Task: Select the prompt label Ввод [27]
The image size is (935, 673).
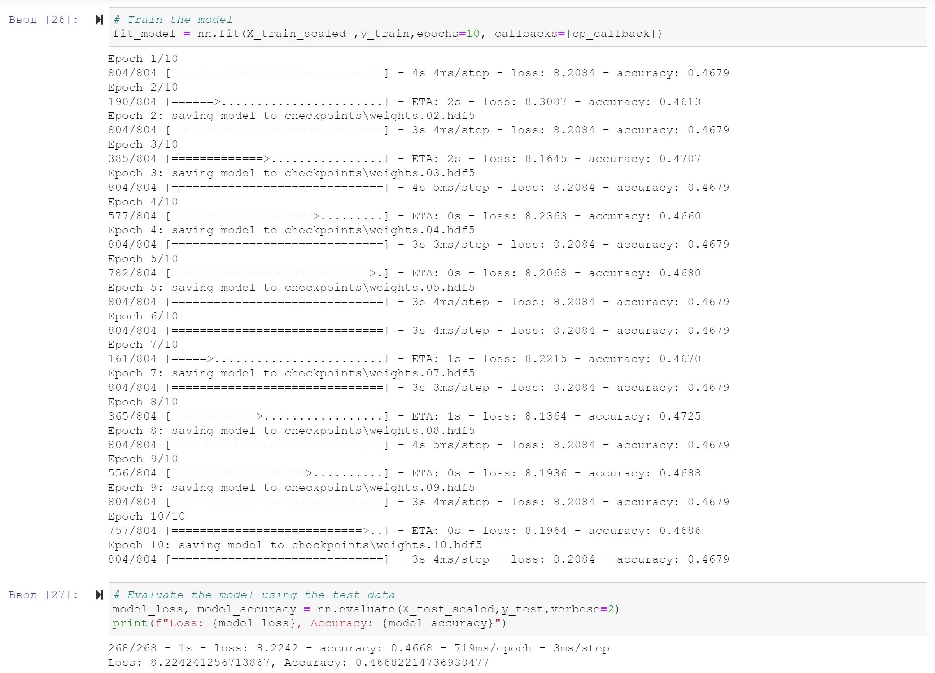Action: pos(43,595)
